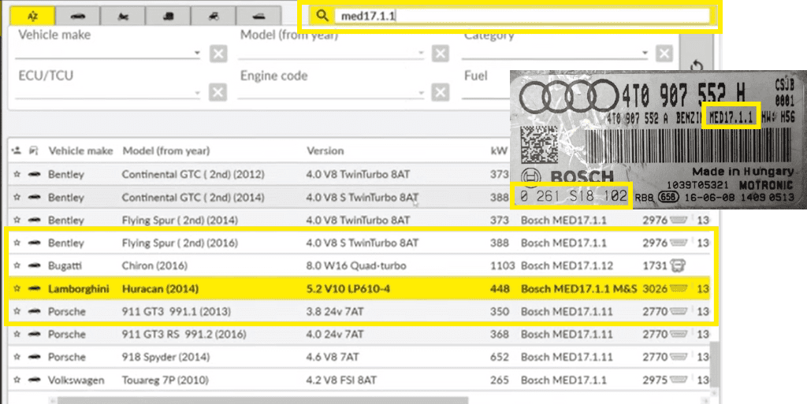The height and width of the screenshot is (404, 807).
Task: Toggle favorite star for Lamborghini Huracan
Action: (x=17, y=289)
